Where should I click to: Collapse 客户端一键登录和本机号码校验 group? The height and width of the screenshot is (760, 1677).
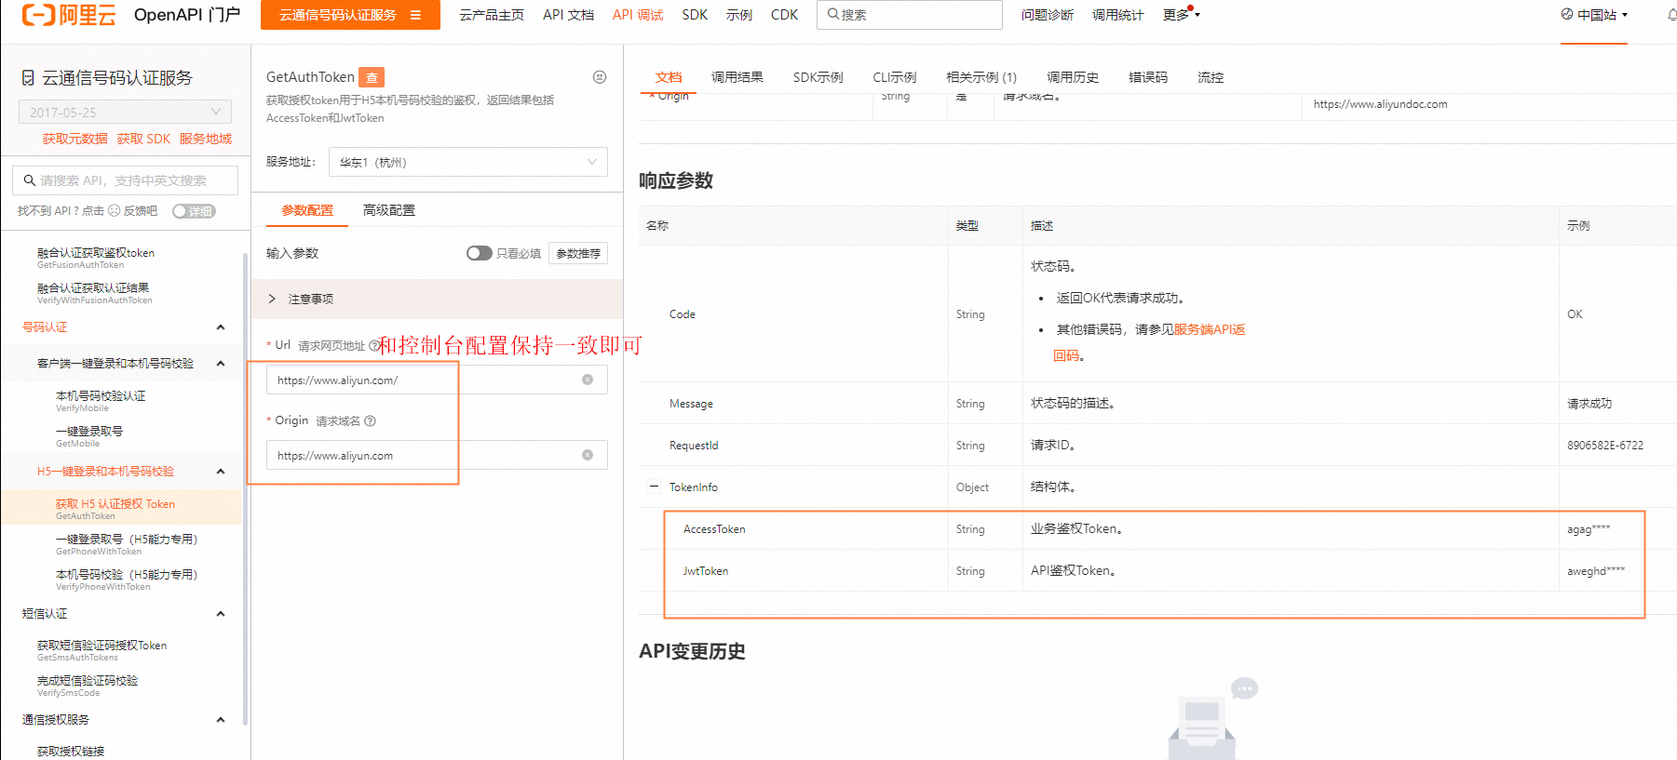[221, 364]
